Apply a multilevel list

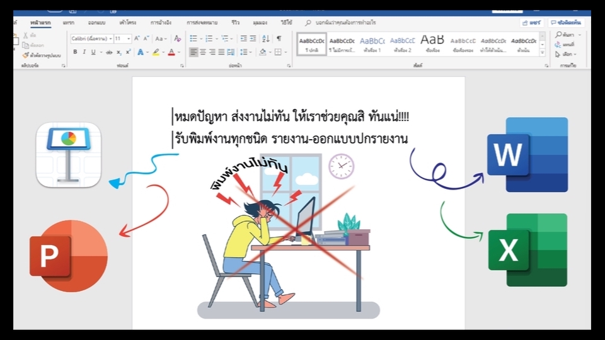(x=224, y=38)
